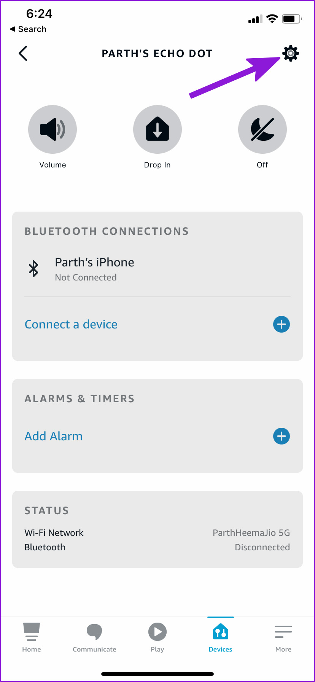Open the Communicate tab
The width and height of the screenshot is (315, 682).
94,637
